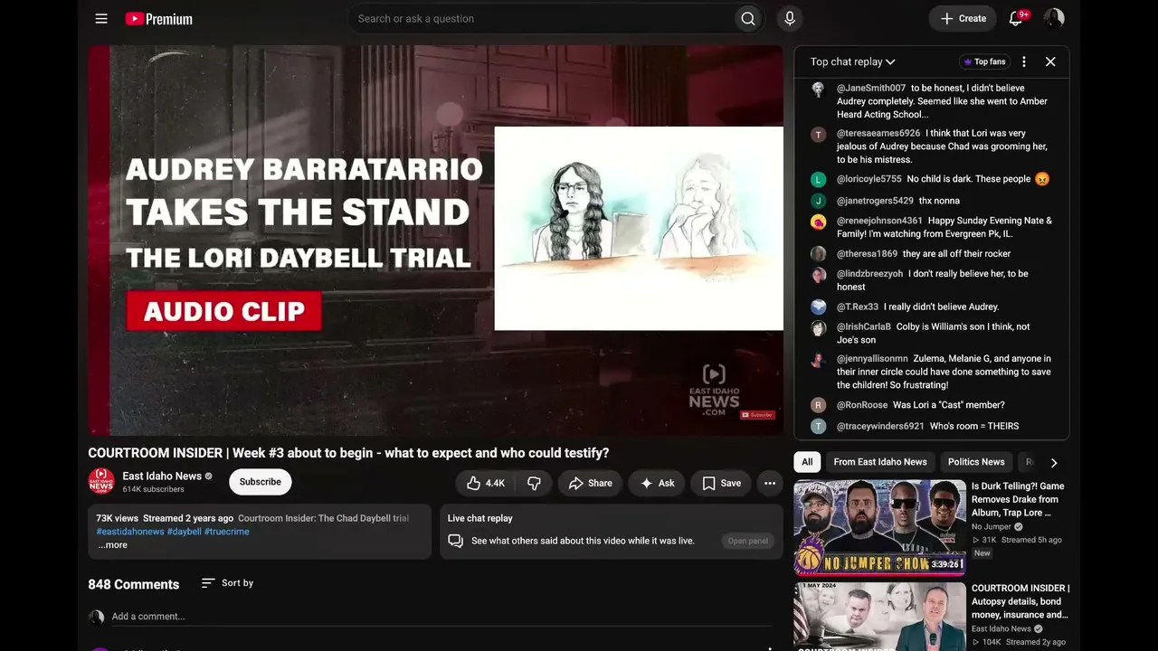Click the search magnifier button
This screenshot has width=1158, height=651.
coord(748,18)
